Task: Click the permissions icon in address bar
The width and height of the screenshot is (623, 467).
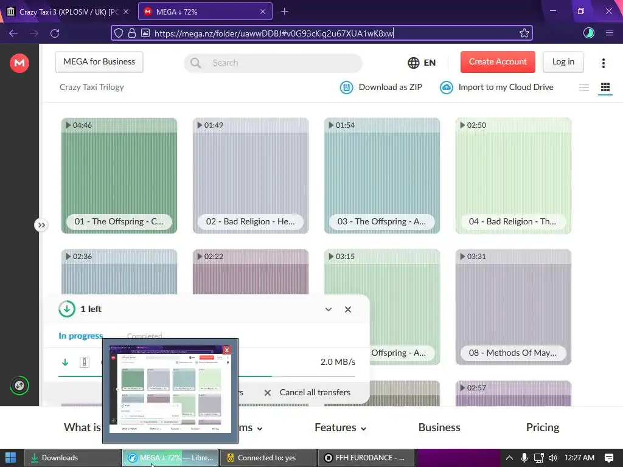Action: pyautogui.click(x=145, y=33)
